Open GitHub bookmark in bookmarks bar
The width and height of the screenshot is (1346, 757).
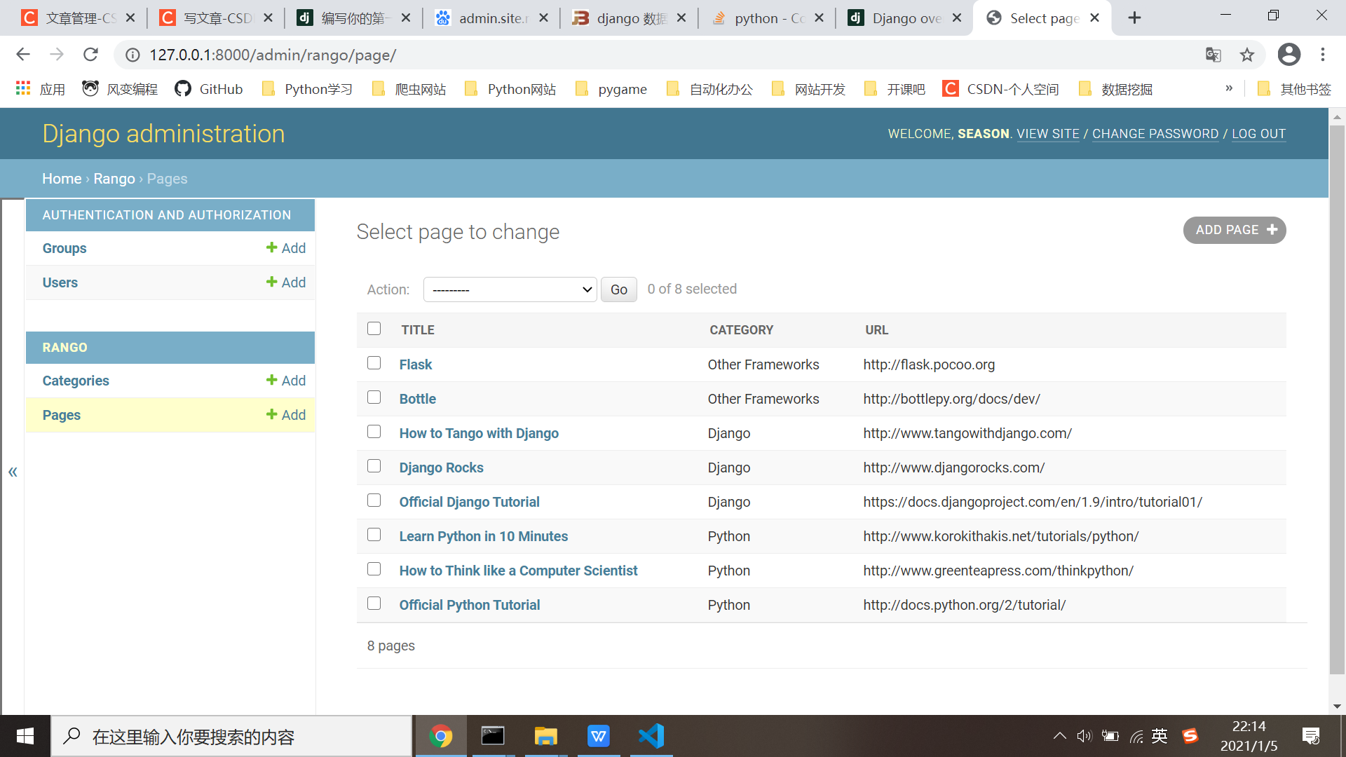209,89
